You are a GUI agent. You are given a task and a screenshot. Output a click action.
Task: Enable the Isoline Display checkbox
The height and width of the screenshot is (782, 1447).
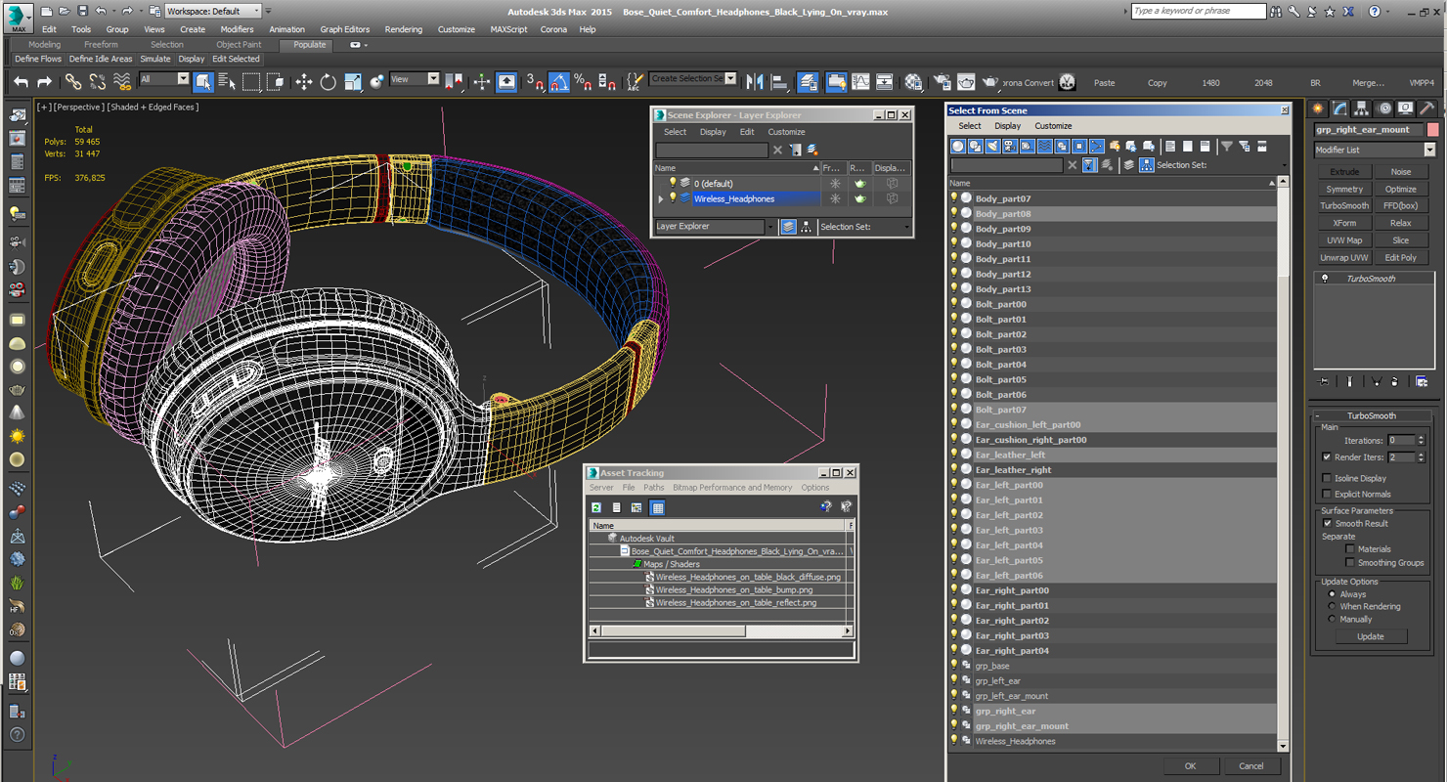click(x=1327, y=478)
